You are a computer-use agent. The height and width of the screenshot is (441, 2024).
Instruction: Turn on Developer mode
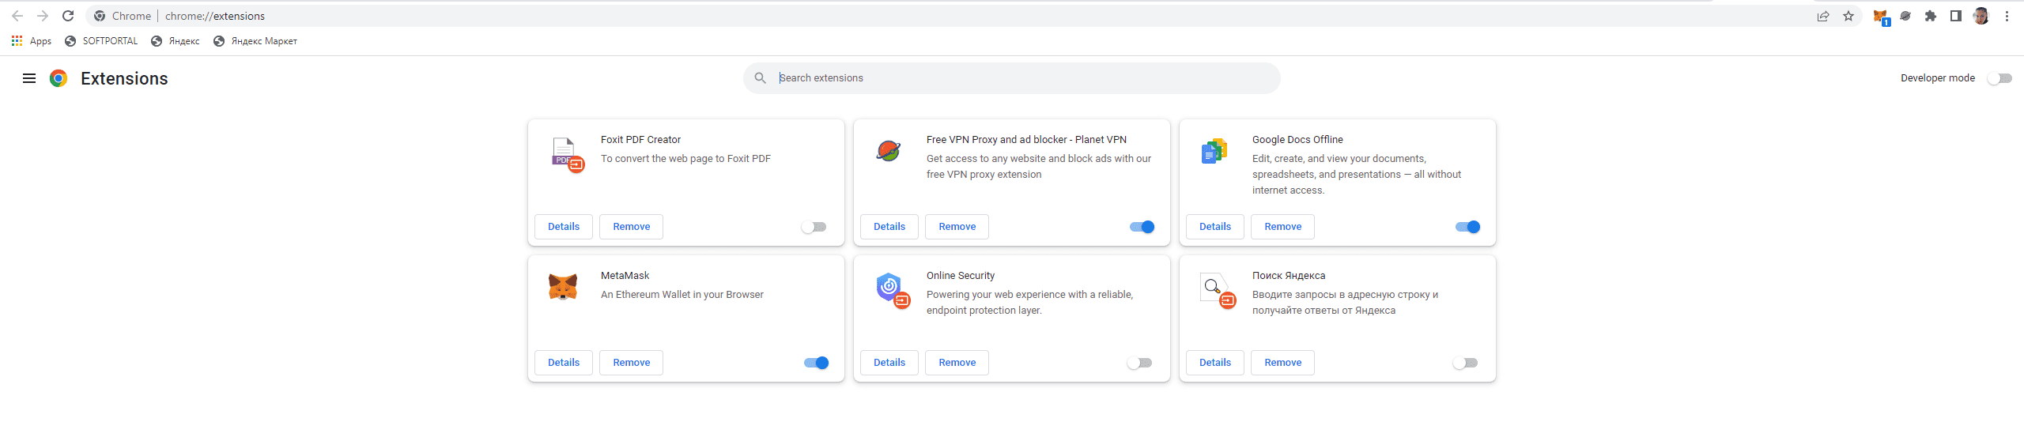pos(1999,78)
